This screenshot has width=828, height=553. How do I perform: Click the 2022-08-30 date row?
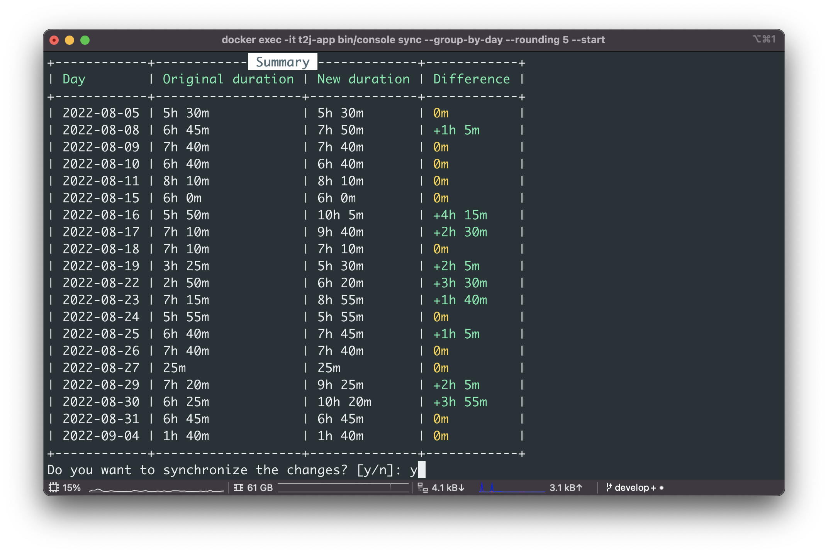[x=101, y=402]
